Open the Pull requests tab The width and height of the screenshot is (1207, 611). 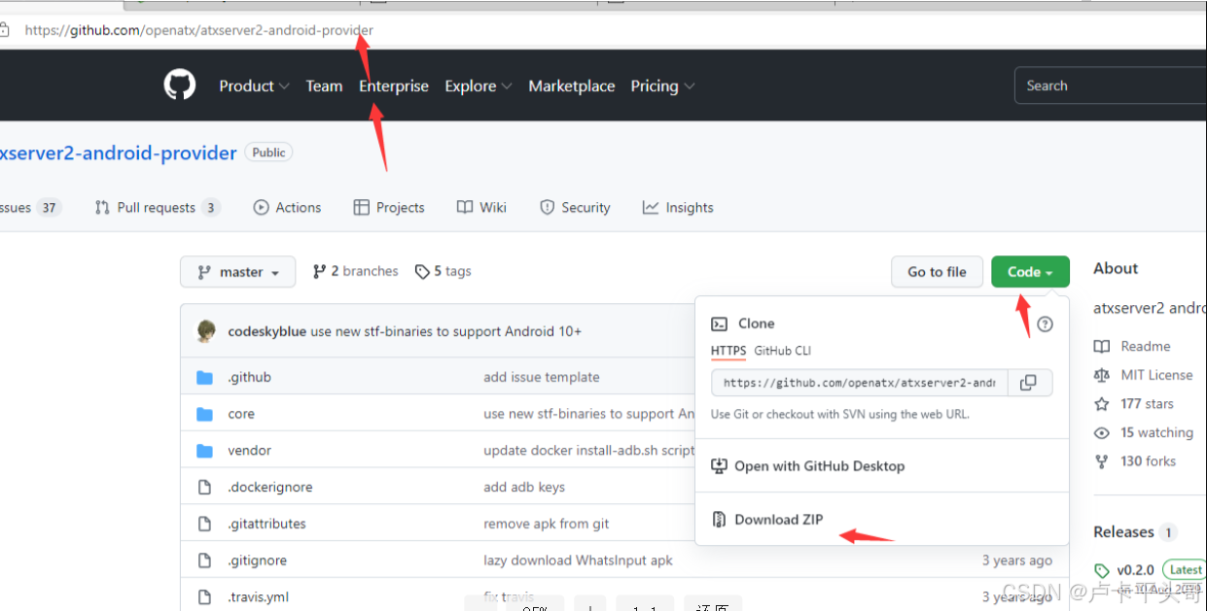(x=158, y=207)
